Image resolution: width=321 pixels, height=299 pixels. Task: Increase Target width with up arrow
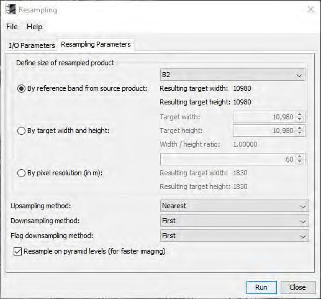[300, 114]
